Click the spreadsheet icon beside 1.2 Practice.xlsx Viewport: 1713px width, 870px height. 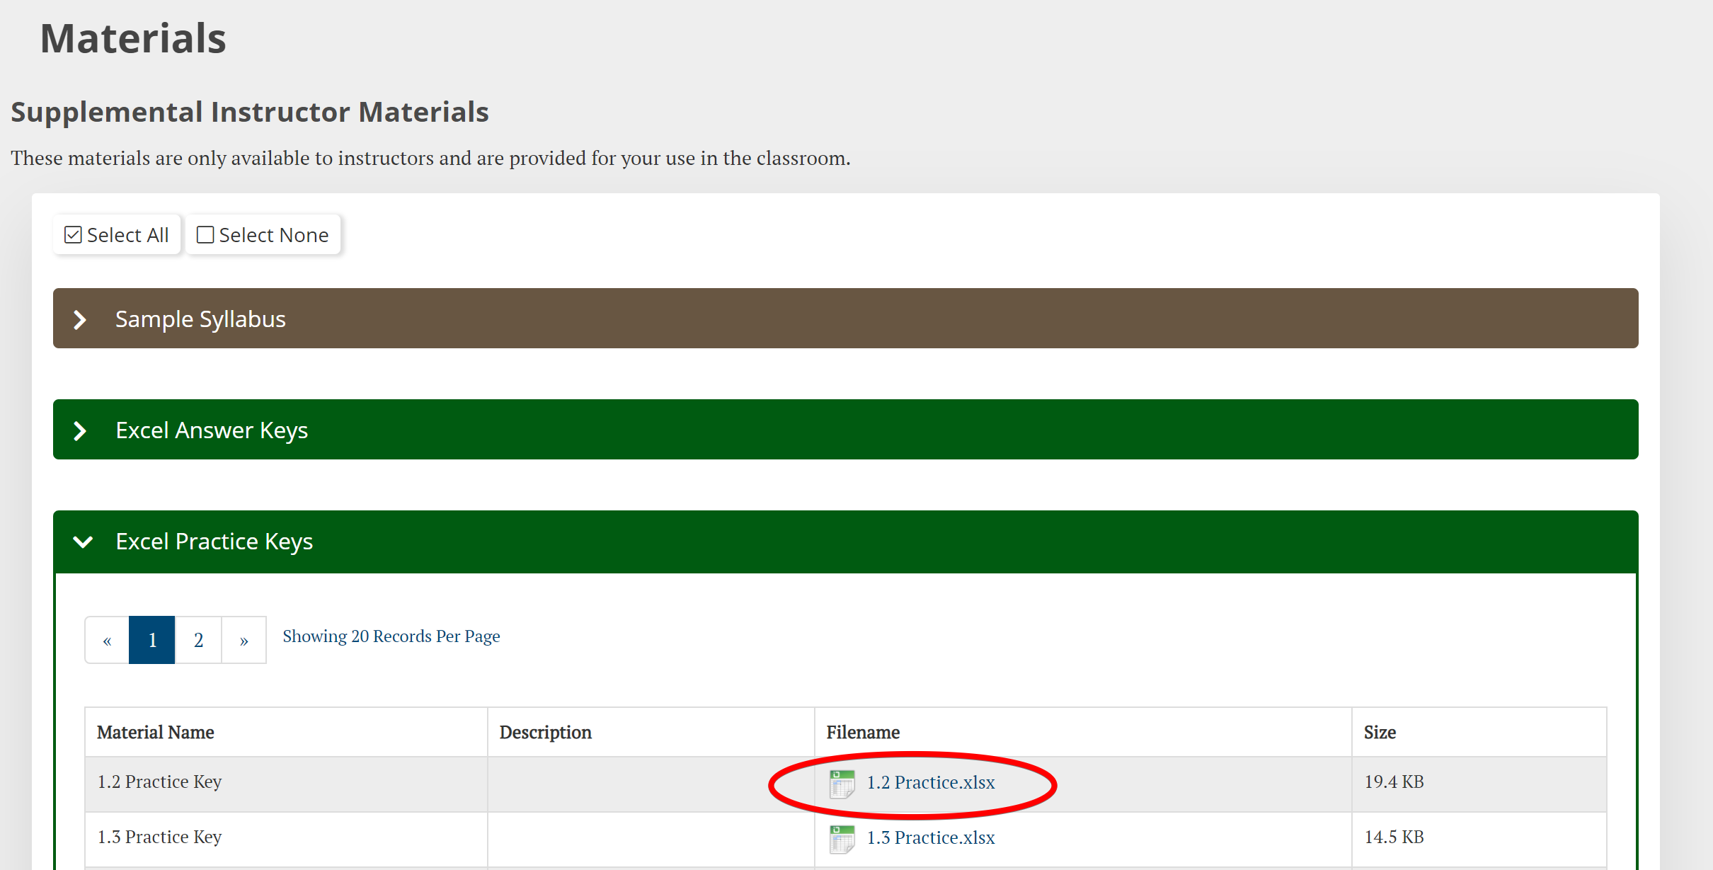842,783
